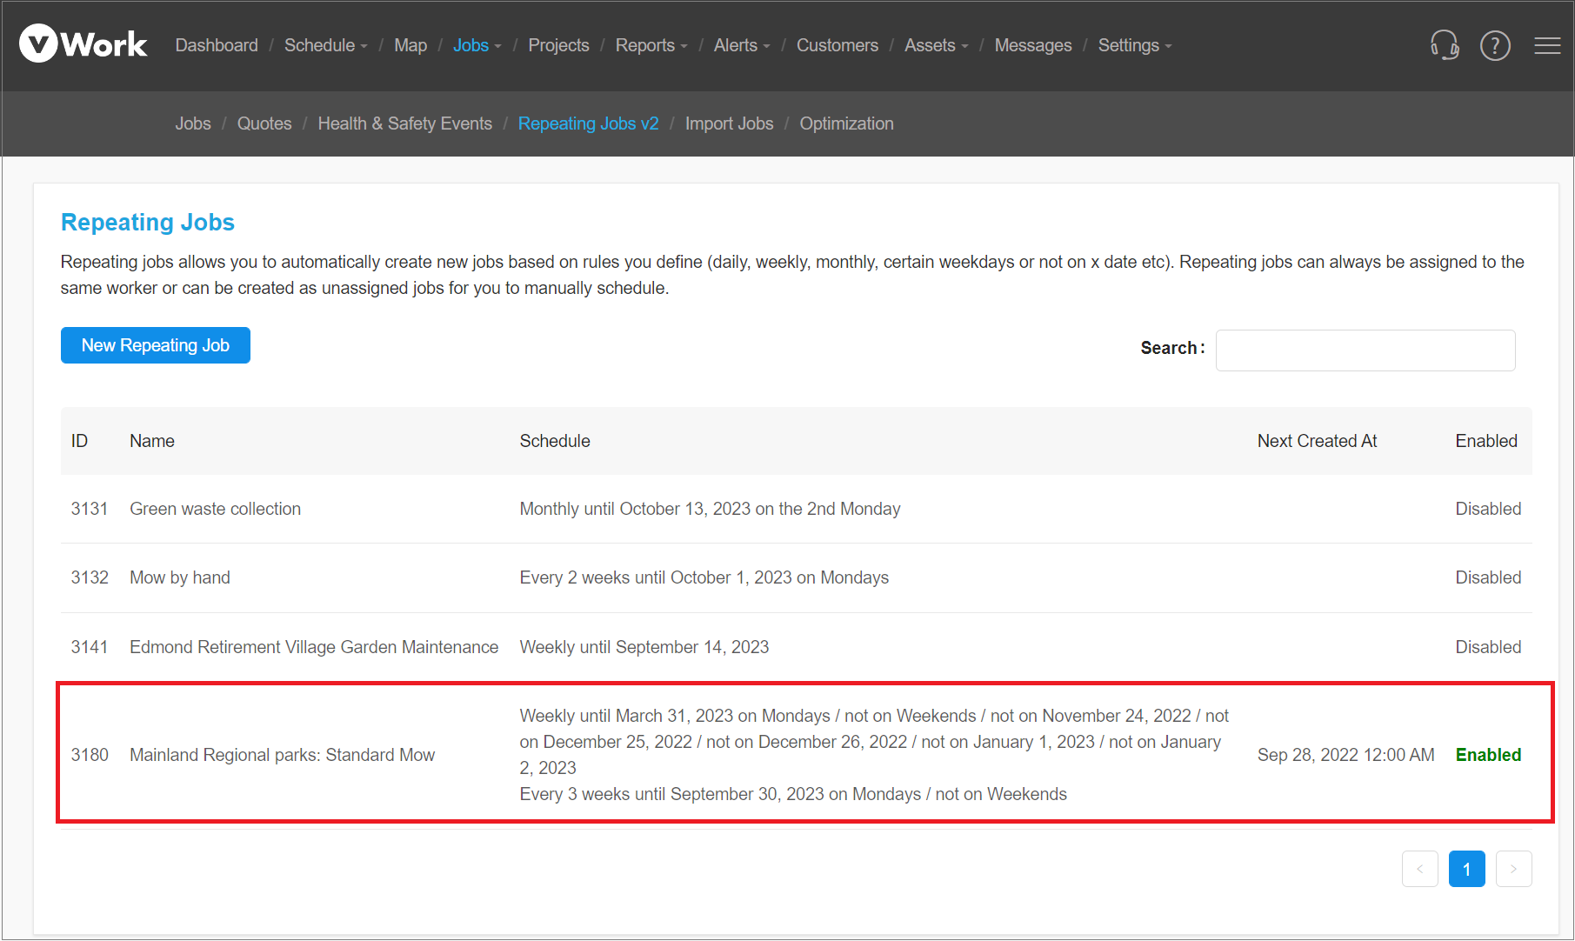
Task: Click ID 3131 cell
Action: click(x=90, y=509)
